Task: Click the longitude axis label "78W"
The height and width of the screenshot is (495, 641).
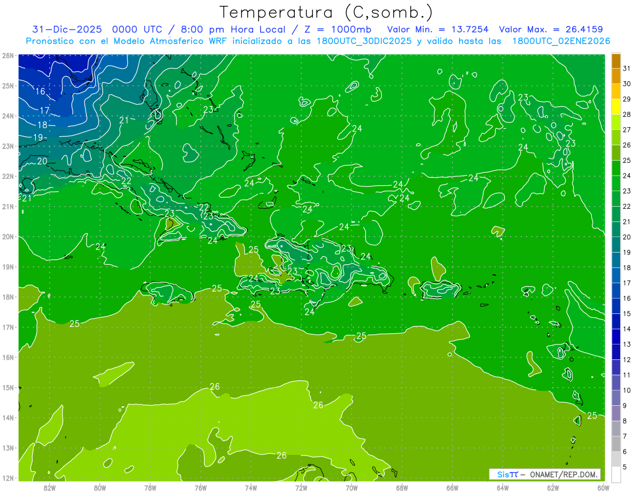Action: pyautogui.click(x=150, y=488)
